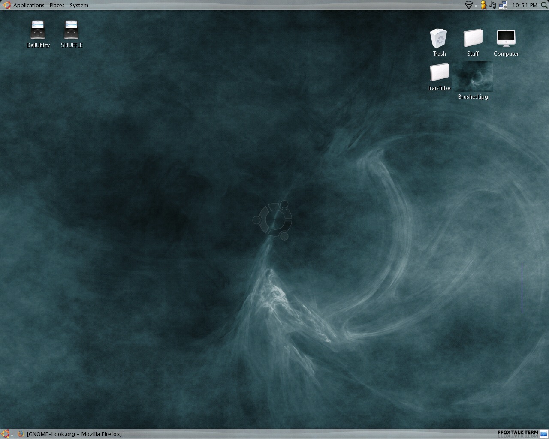The width and height of the screenshot is (549, 439).
Task: Select the IraisTube folder icon
Action: (x=439, y=72)
